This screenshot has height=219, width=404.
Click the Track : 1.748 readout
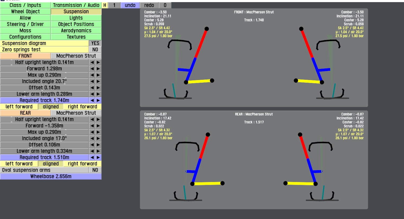pyautogui.click(x=254, y=20)
